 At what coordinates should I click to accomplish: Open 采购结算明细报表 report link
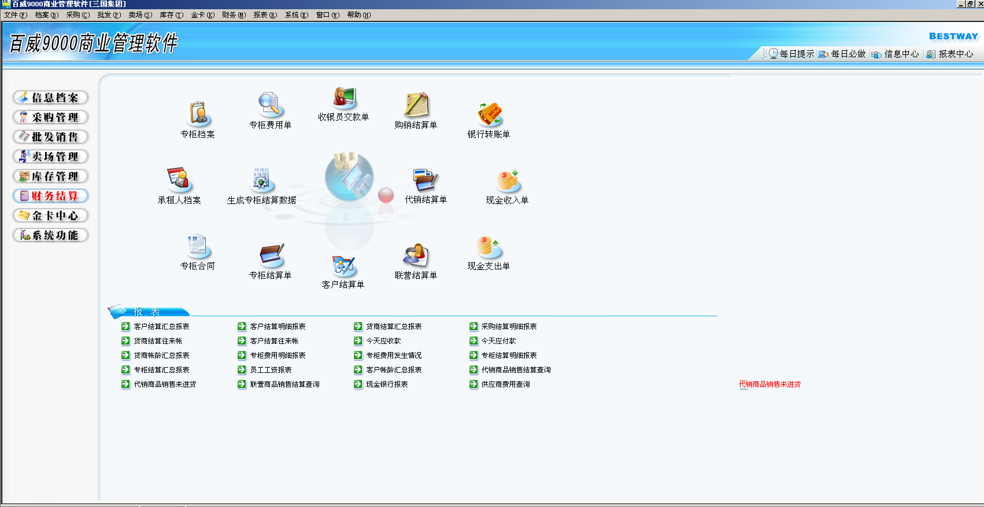click(x=509, y=327)
